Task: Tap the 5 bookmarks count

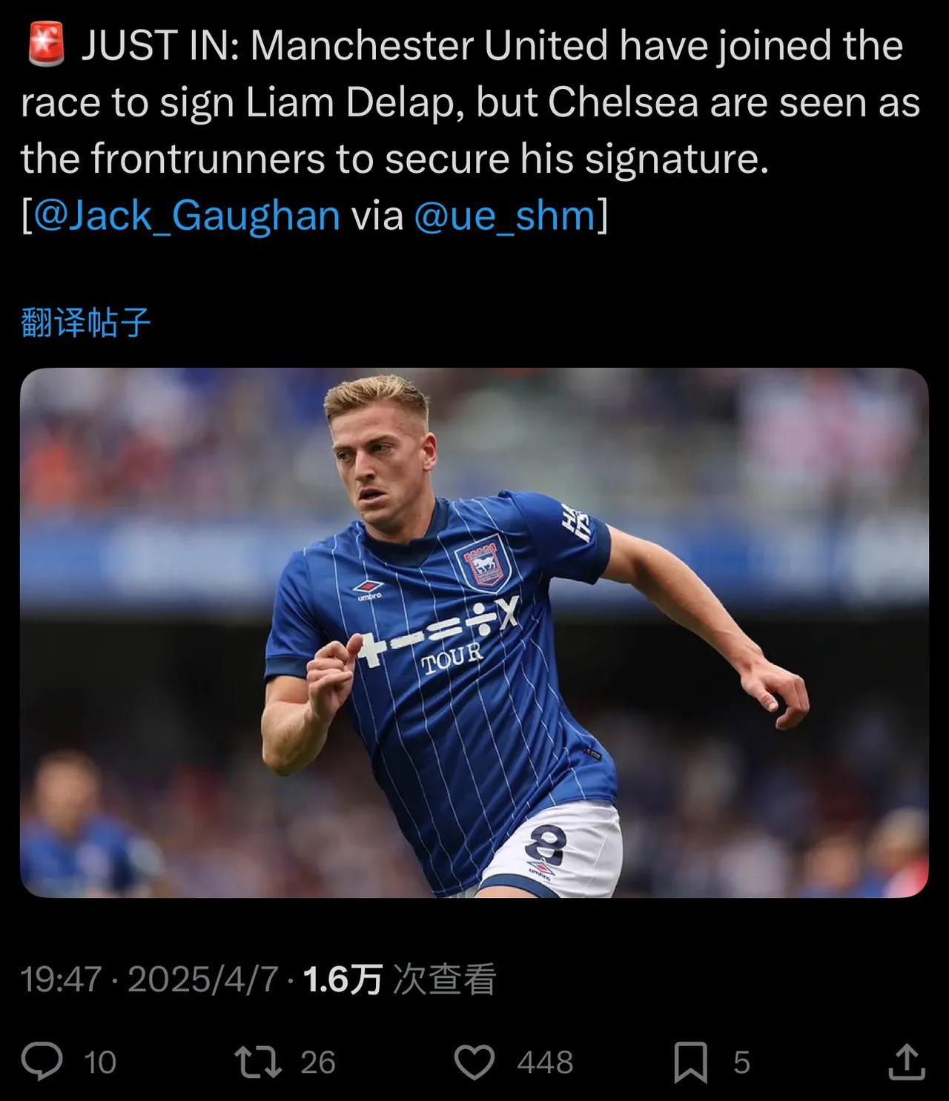Action: click(741, 1062)
